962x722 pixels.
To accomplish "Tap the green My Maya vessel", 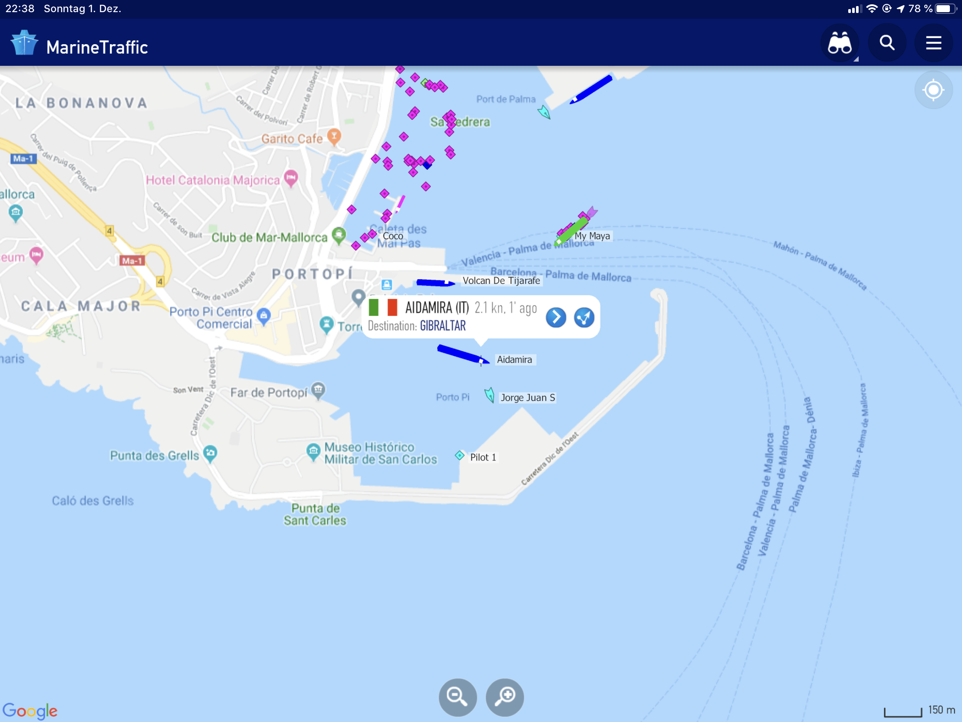I will pos(571,230).
